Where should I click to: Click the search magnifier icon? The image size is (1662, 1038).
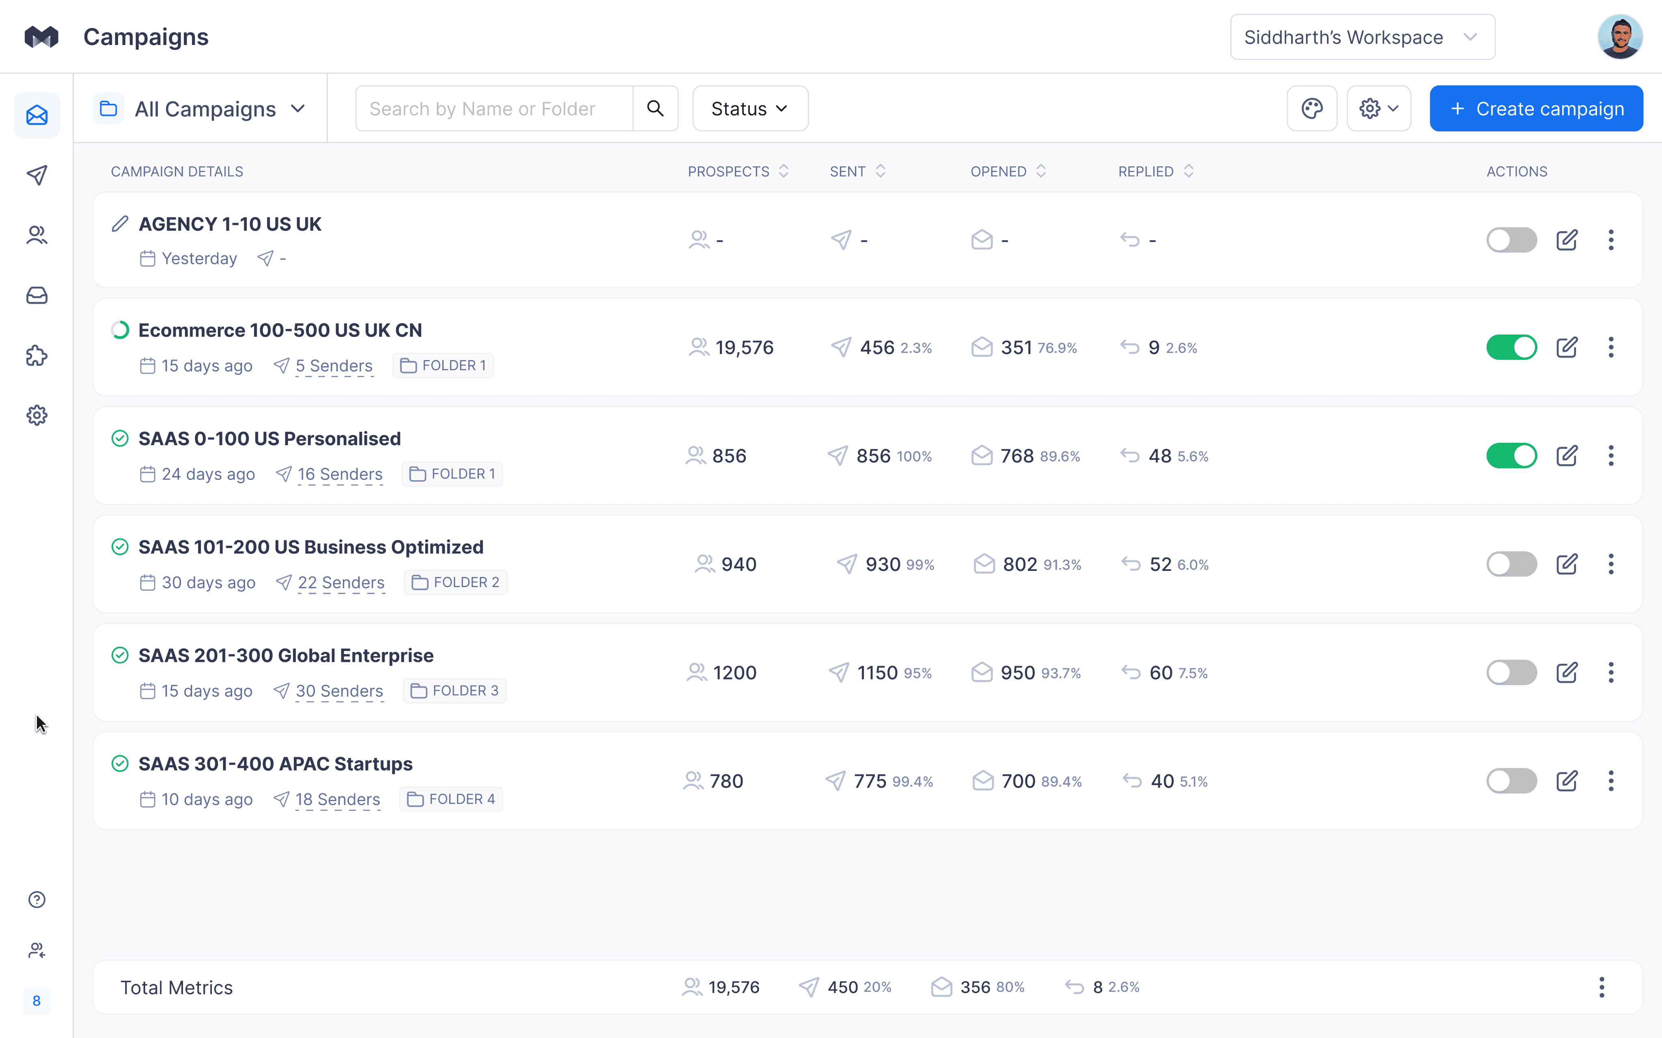(x=655, y=109)
